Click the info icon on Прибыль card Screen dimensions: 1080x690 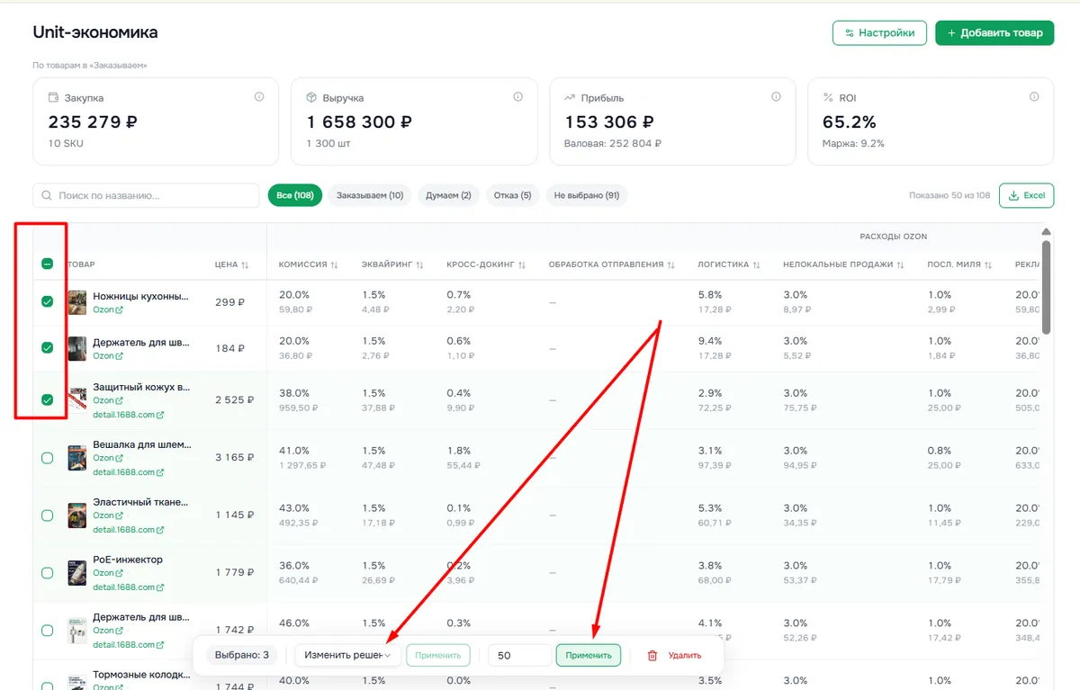pyautogui.click(x=776, y=96)
